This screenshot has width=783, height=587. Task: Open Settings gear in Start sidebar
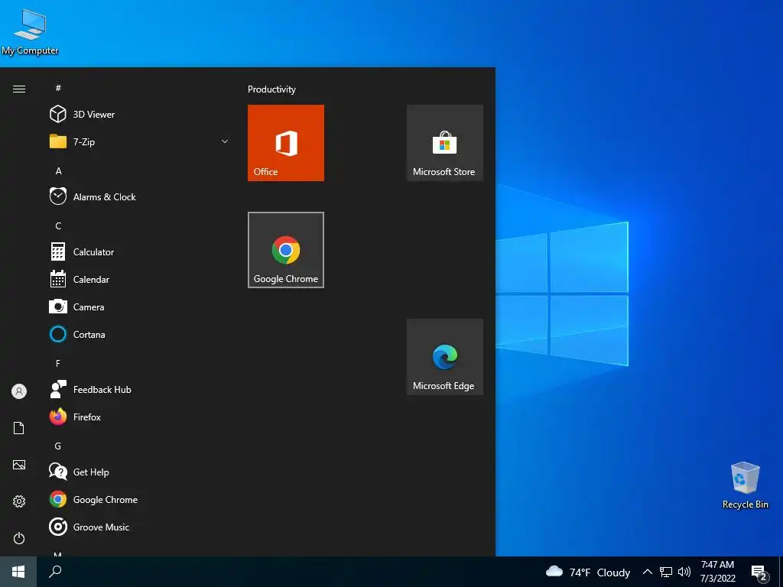tap(19, 501)
